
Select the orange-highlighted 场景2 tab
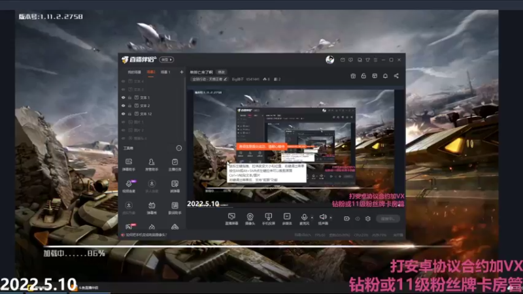tap(151, 72)
